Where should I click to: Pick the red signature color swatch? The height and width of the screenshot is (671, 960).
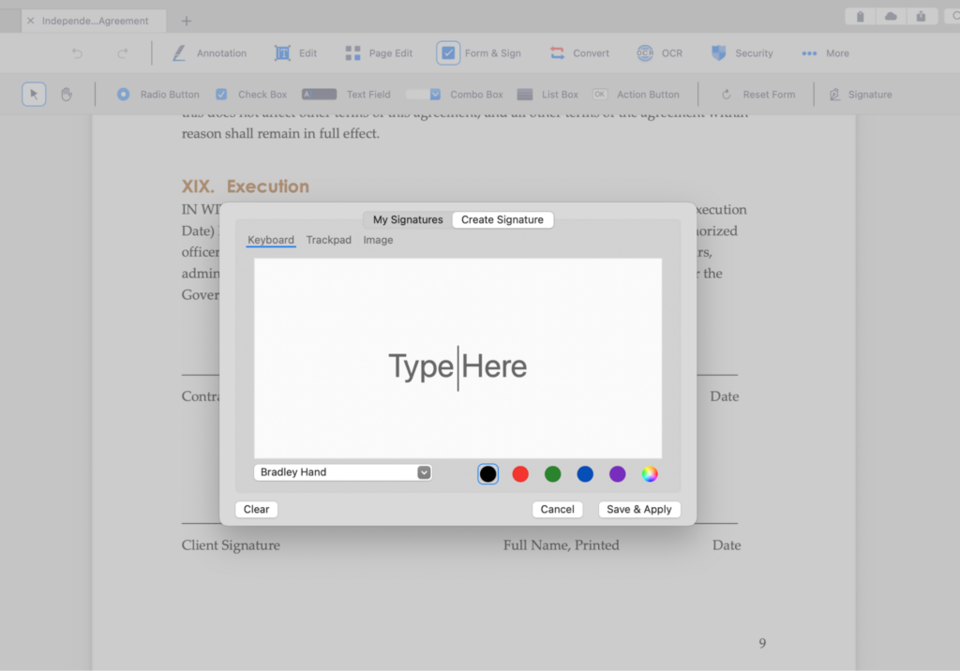520,474
